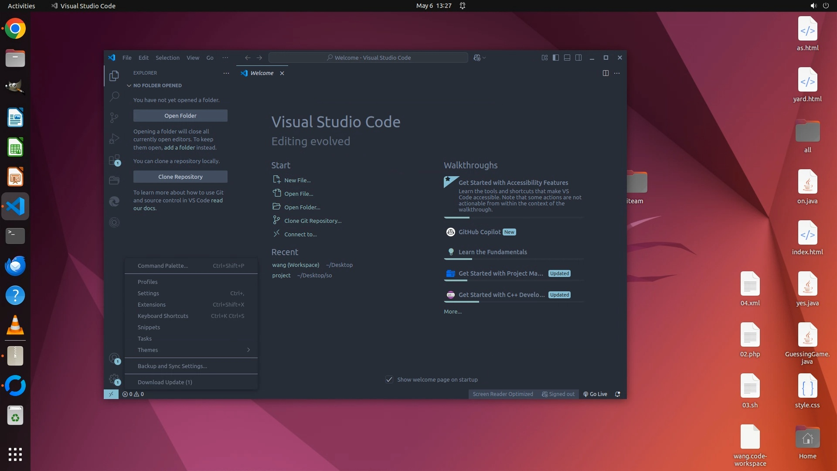Screen dimensions: 837x471
Task: Toggle the primary side bar layout button
Action: (556, 58)
